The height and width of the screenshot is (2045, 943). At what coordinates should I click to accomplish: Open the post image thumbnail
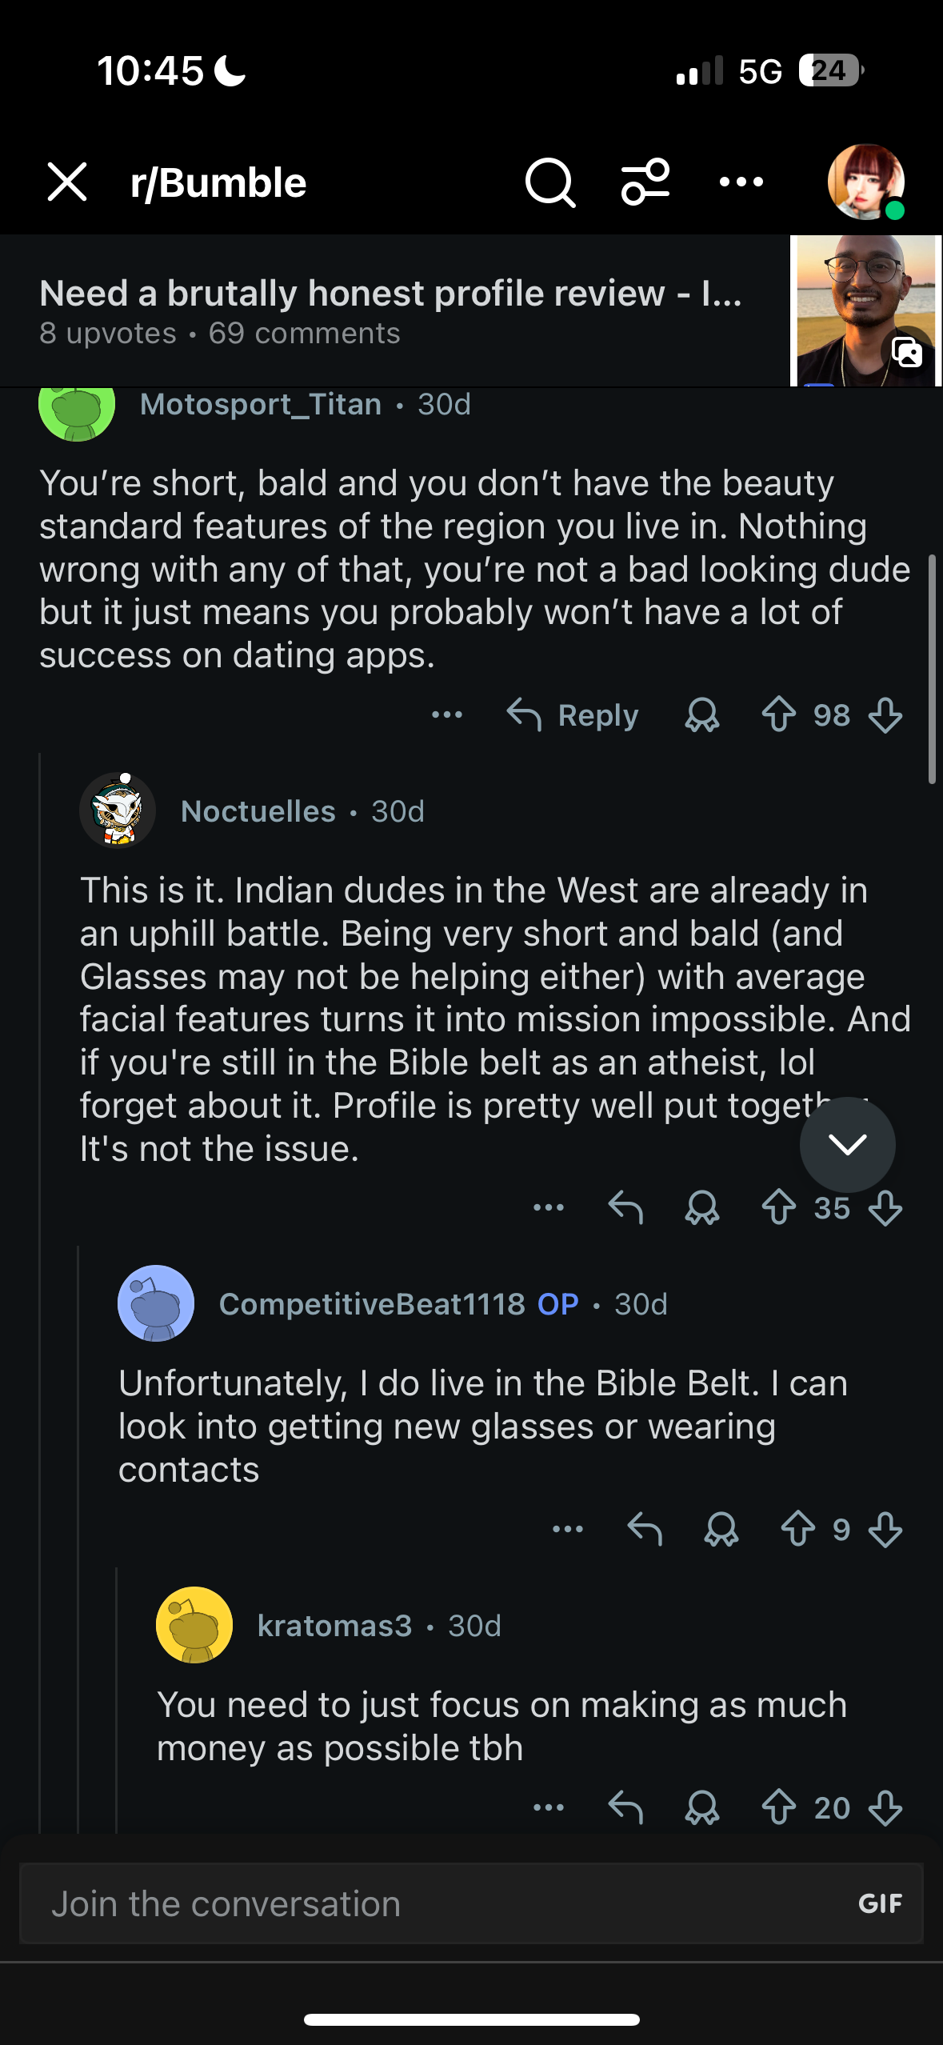865,310
